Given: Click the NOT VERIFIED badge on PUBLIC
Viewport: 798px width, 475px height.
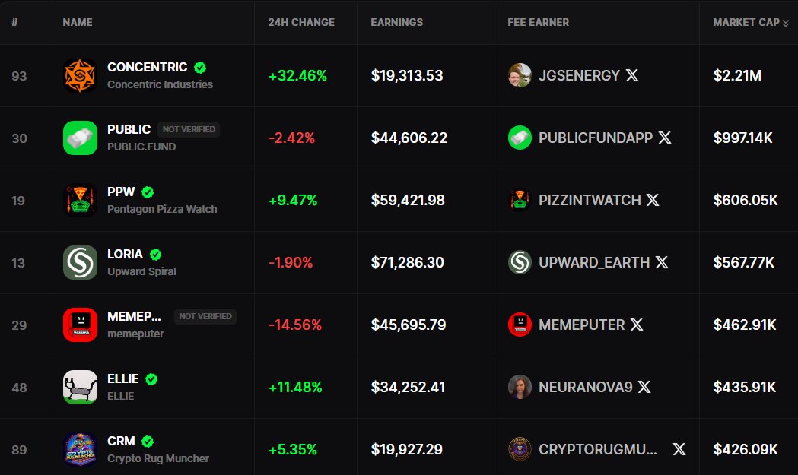Looking at the screenshot, I should coord(189,129).
